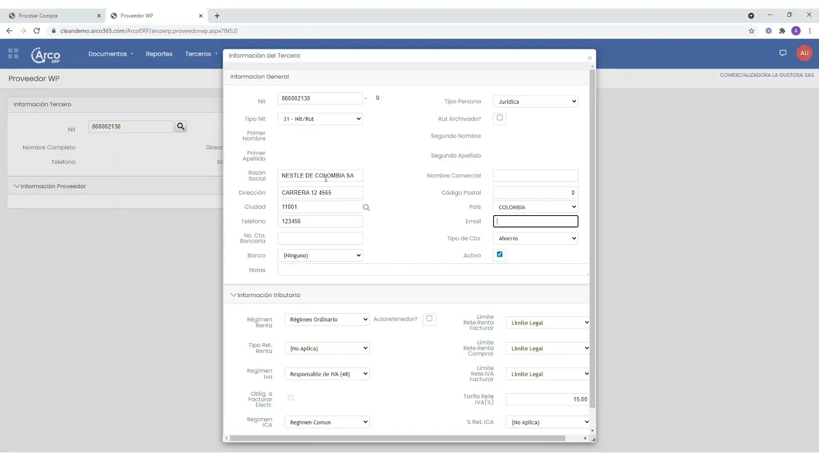Open the Tipo de Cta. dropdown

[x=536, y=238]
